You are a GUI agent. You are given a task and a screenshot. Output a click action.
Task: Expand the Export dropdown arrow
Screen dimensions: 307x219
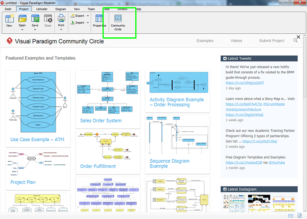tap(88, 16)
